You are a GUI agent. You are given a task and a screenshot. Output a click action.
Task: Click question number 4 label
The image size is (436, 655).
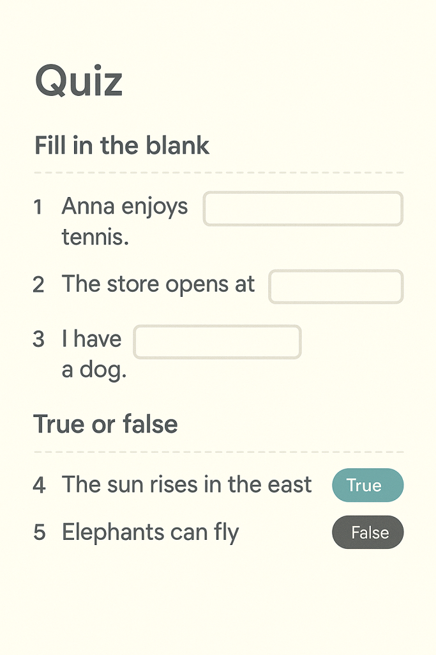pos(39,485)
